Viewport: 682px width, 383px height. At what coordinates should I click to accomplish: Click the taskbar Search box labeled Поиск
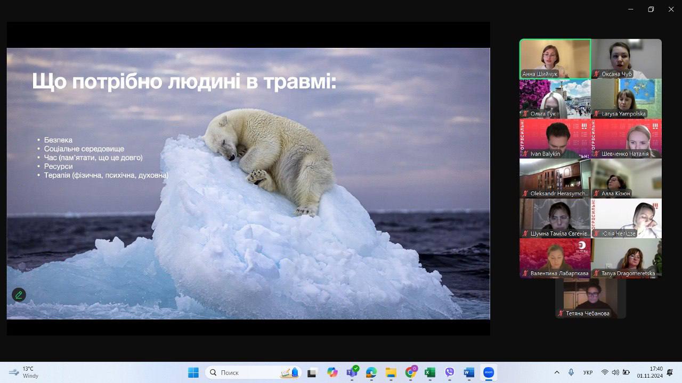pyautogui.click(x=253, y=372)
